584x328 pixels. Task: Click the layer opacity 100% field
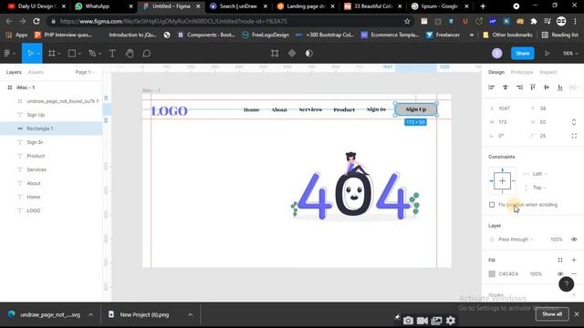(x=556, y=240)
